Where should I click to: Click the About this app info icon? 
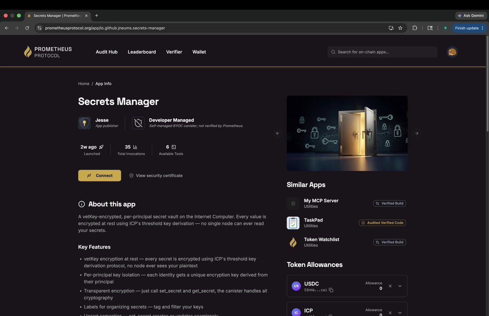coord(81,204)
